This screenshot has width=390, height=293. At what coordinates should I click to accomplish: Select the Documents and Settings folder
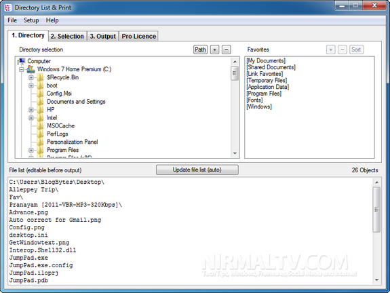tap(76, 102)
